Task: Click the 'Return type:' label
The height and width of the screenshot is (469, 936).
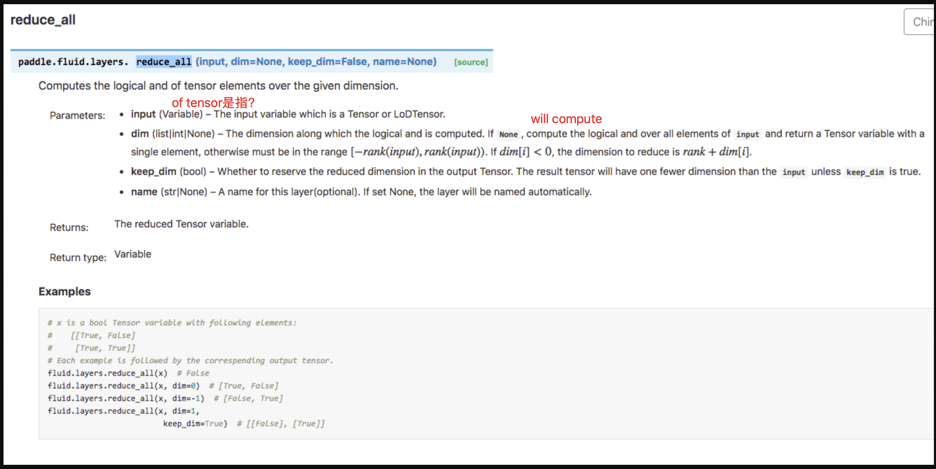Action: pyautogui.click(x=78, y=257)
